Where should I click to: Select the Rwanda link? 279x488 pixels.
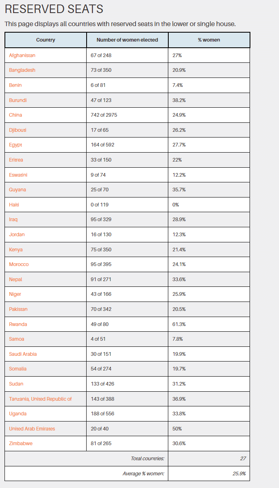[x=18, y=324]
